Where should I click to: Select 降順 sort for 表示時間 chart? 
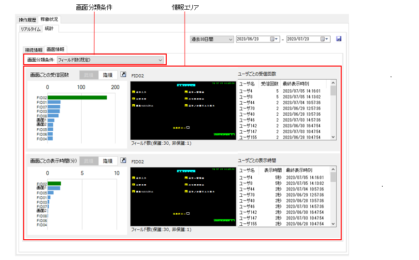click(x=107, y=161)
